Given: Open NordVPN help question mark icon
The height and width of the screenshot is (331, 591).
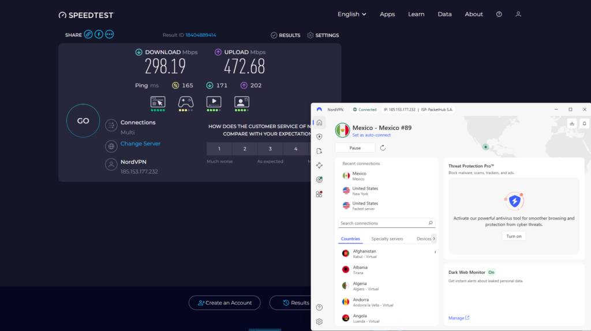Looking at the screenshot, I should pos(319,307).
